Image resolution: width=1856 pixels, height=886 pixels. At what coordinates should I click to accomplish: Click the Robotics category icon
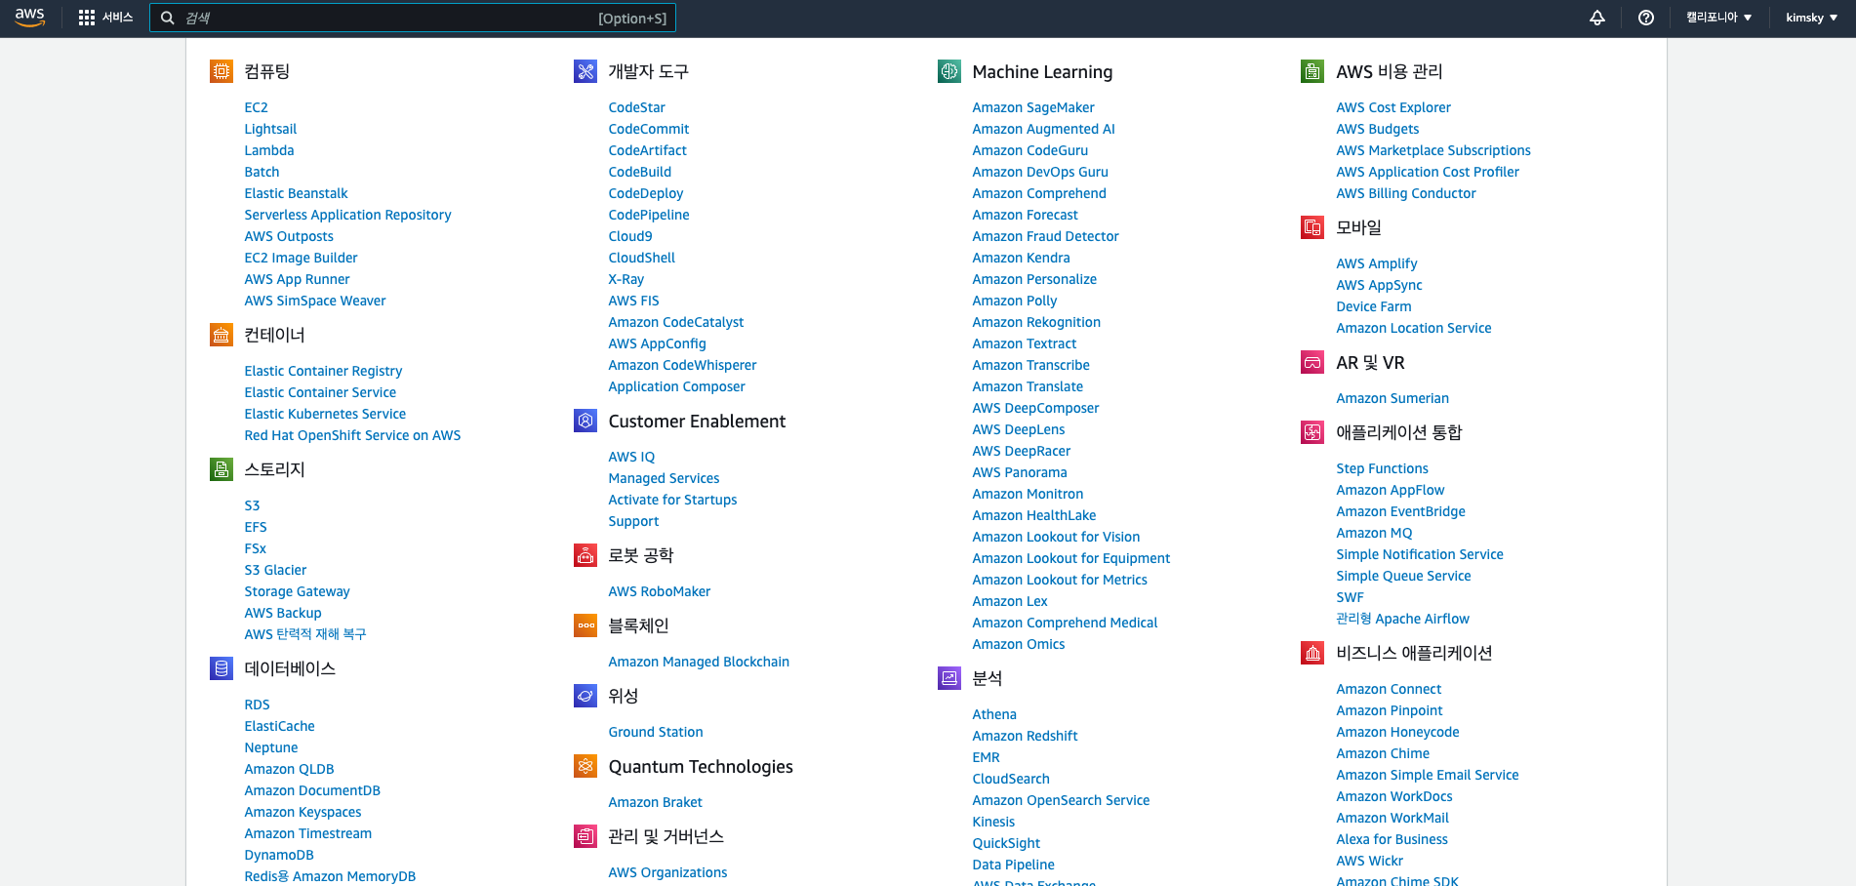click(x=585, y=555)
